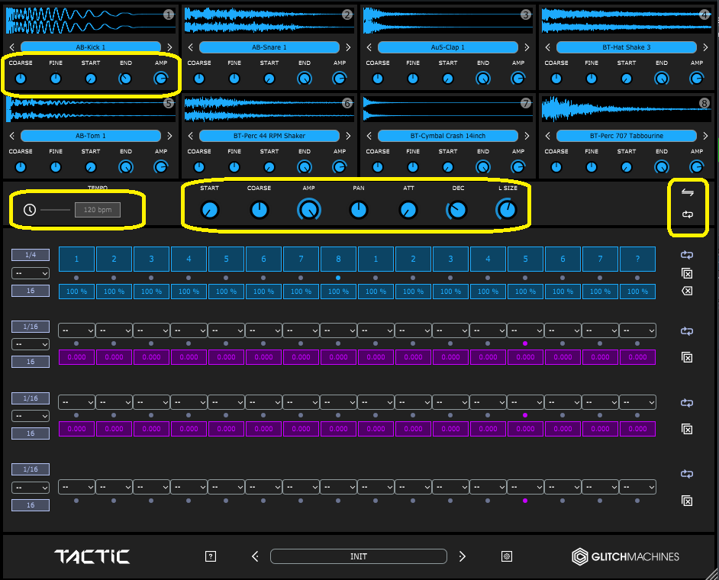The height and width of the screenshot is (580, 719).
Task: Toggle the first step 4 in the 1/4 row
Action: pyautogui.click(x=189, y=259)
